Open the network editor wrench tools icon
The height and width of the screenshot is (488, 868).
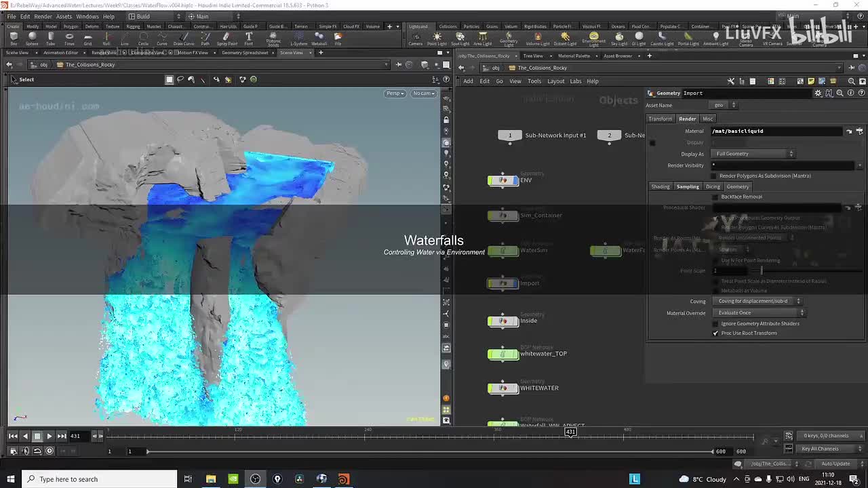point(731,81)
